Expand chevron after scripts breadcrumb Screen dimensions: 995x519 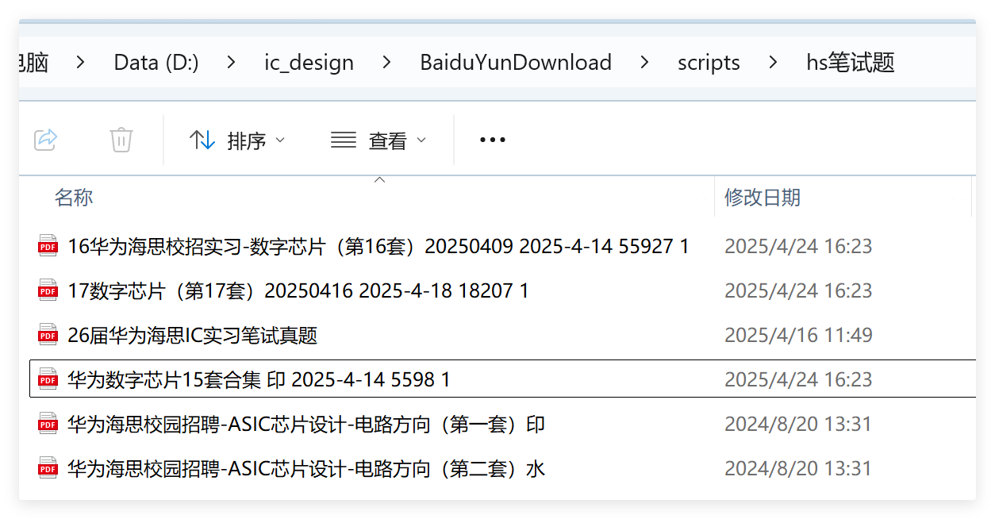click(x=774, y=62)
